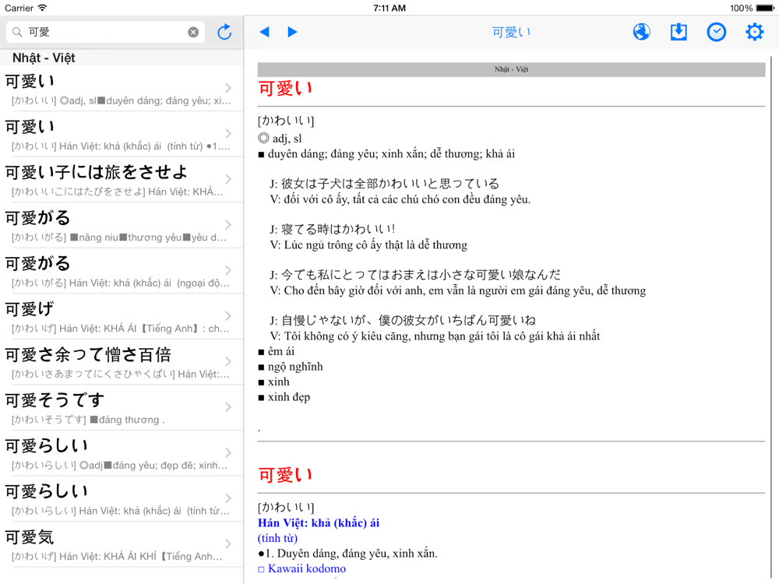Open 可愛らしい entry with Hán Việt
Viewport: 779px width, 584px height.
(x=122, y=499)
